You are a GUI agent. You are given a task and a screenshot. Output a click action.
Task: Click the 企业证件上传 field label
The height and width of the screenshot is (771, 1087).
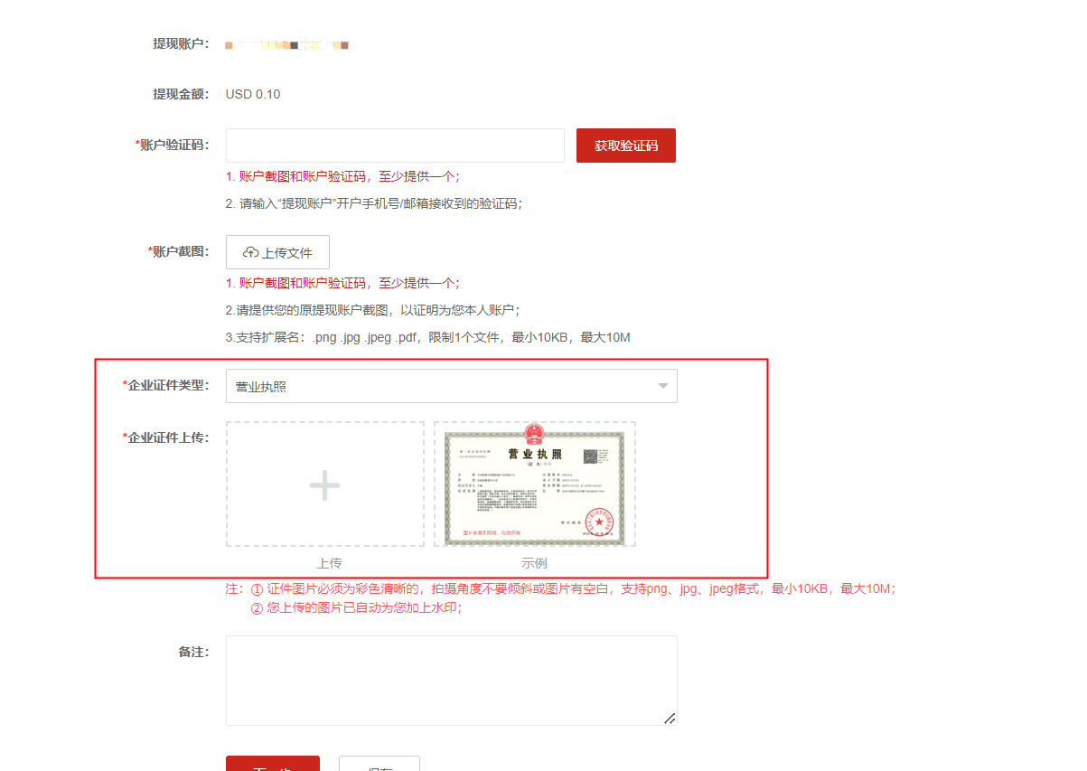click(167, 437)
